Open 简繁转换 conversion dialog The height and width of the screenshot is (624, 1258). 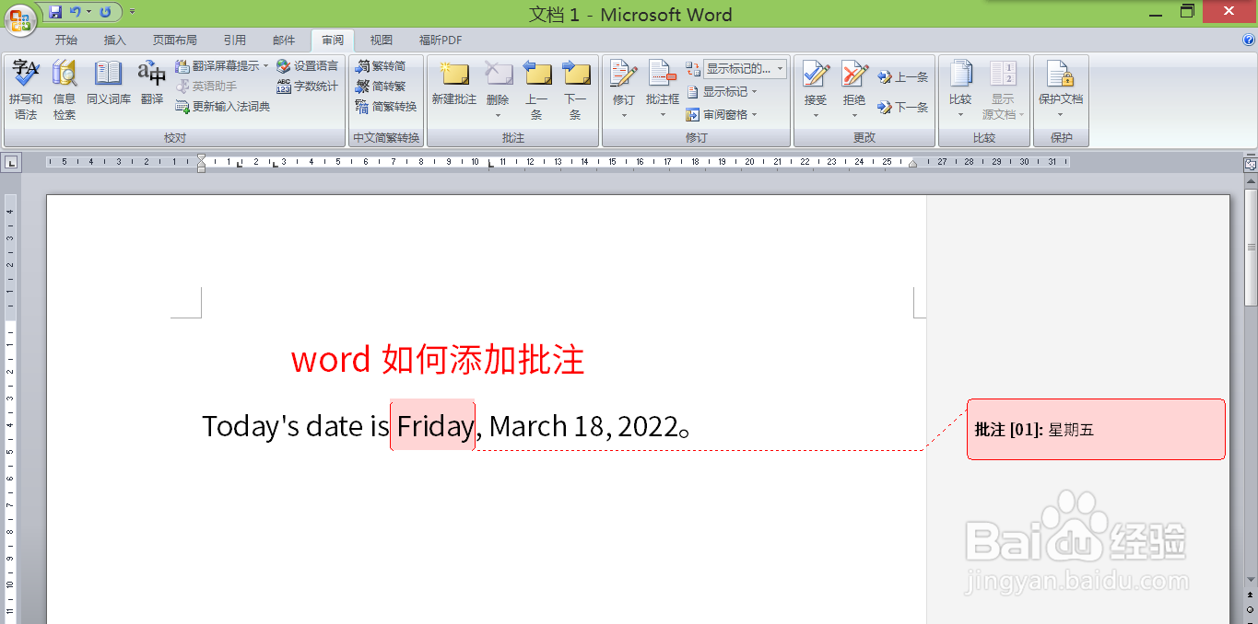386,107
